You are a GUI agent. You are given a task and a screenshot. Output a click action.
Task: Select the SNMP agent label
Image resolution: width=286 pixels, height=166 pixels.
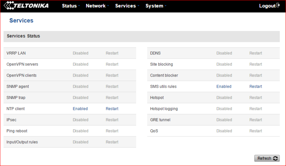pyautogui.click(x=18, y=86)
